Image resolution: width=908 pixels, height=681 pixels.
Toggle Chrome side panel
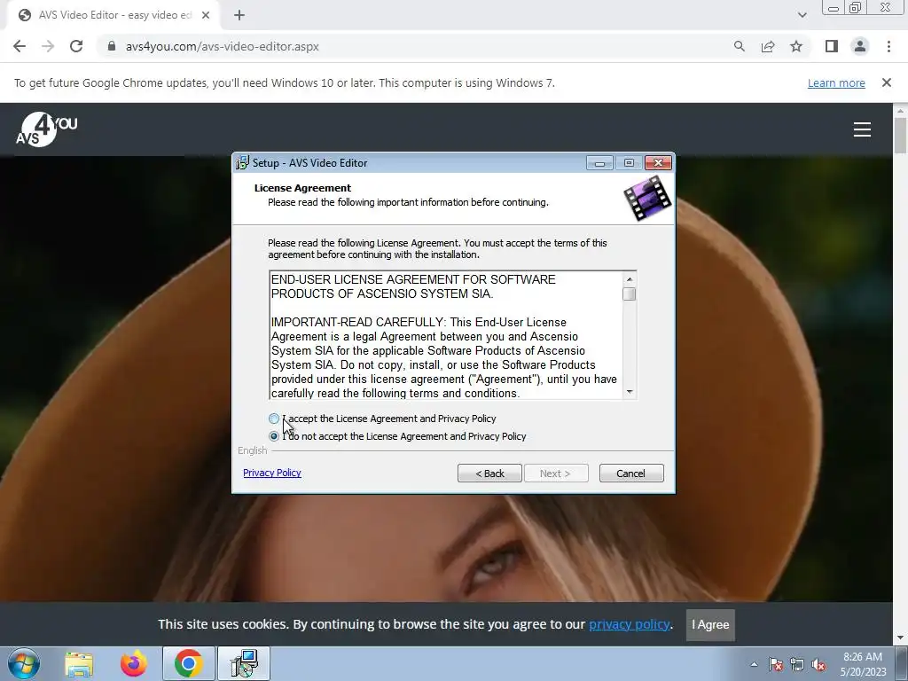coord(832,46)
